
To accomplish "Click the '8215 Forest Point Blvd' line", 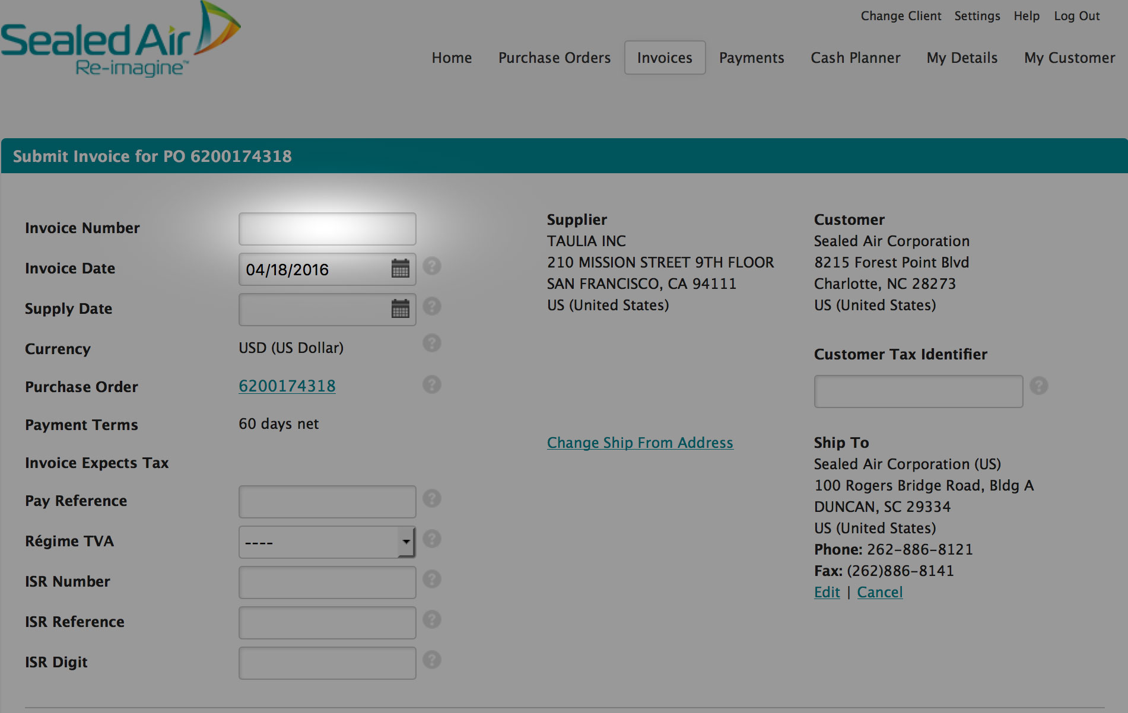I will tap(892, 262).
